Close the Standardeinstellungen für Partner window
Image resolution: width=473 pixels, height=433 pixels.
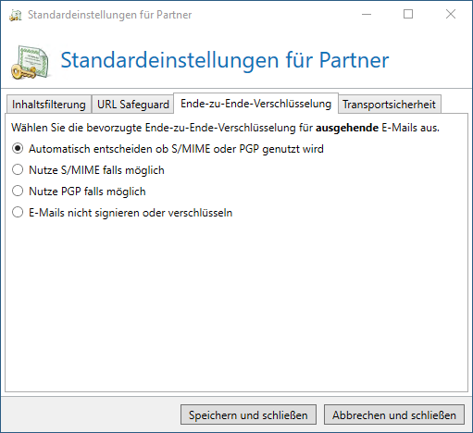pyautogui.click(x=451, y=14)
